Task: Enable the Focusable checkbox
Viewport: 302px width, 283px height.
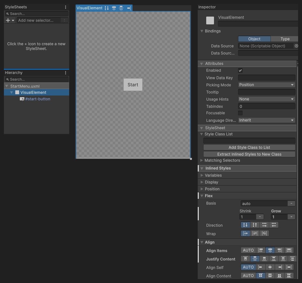Action: [240, 113]
